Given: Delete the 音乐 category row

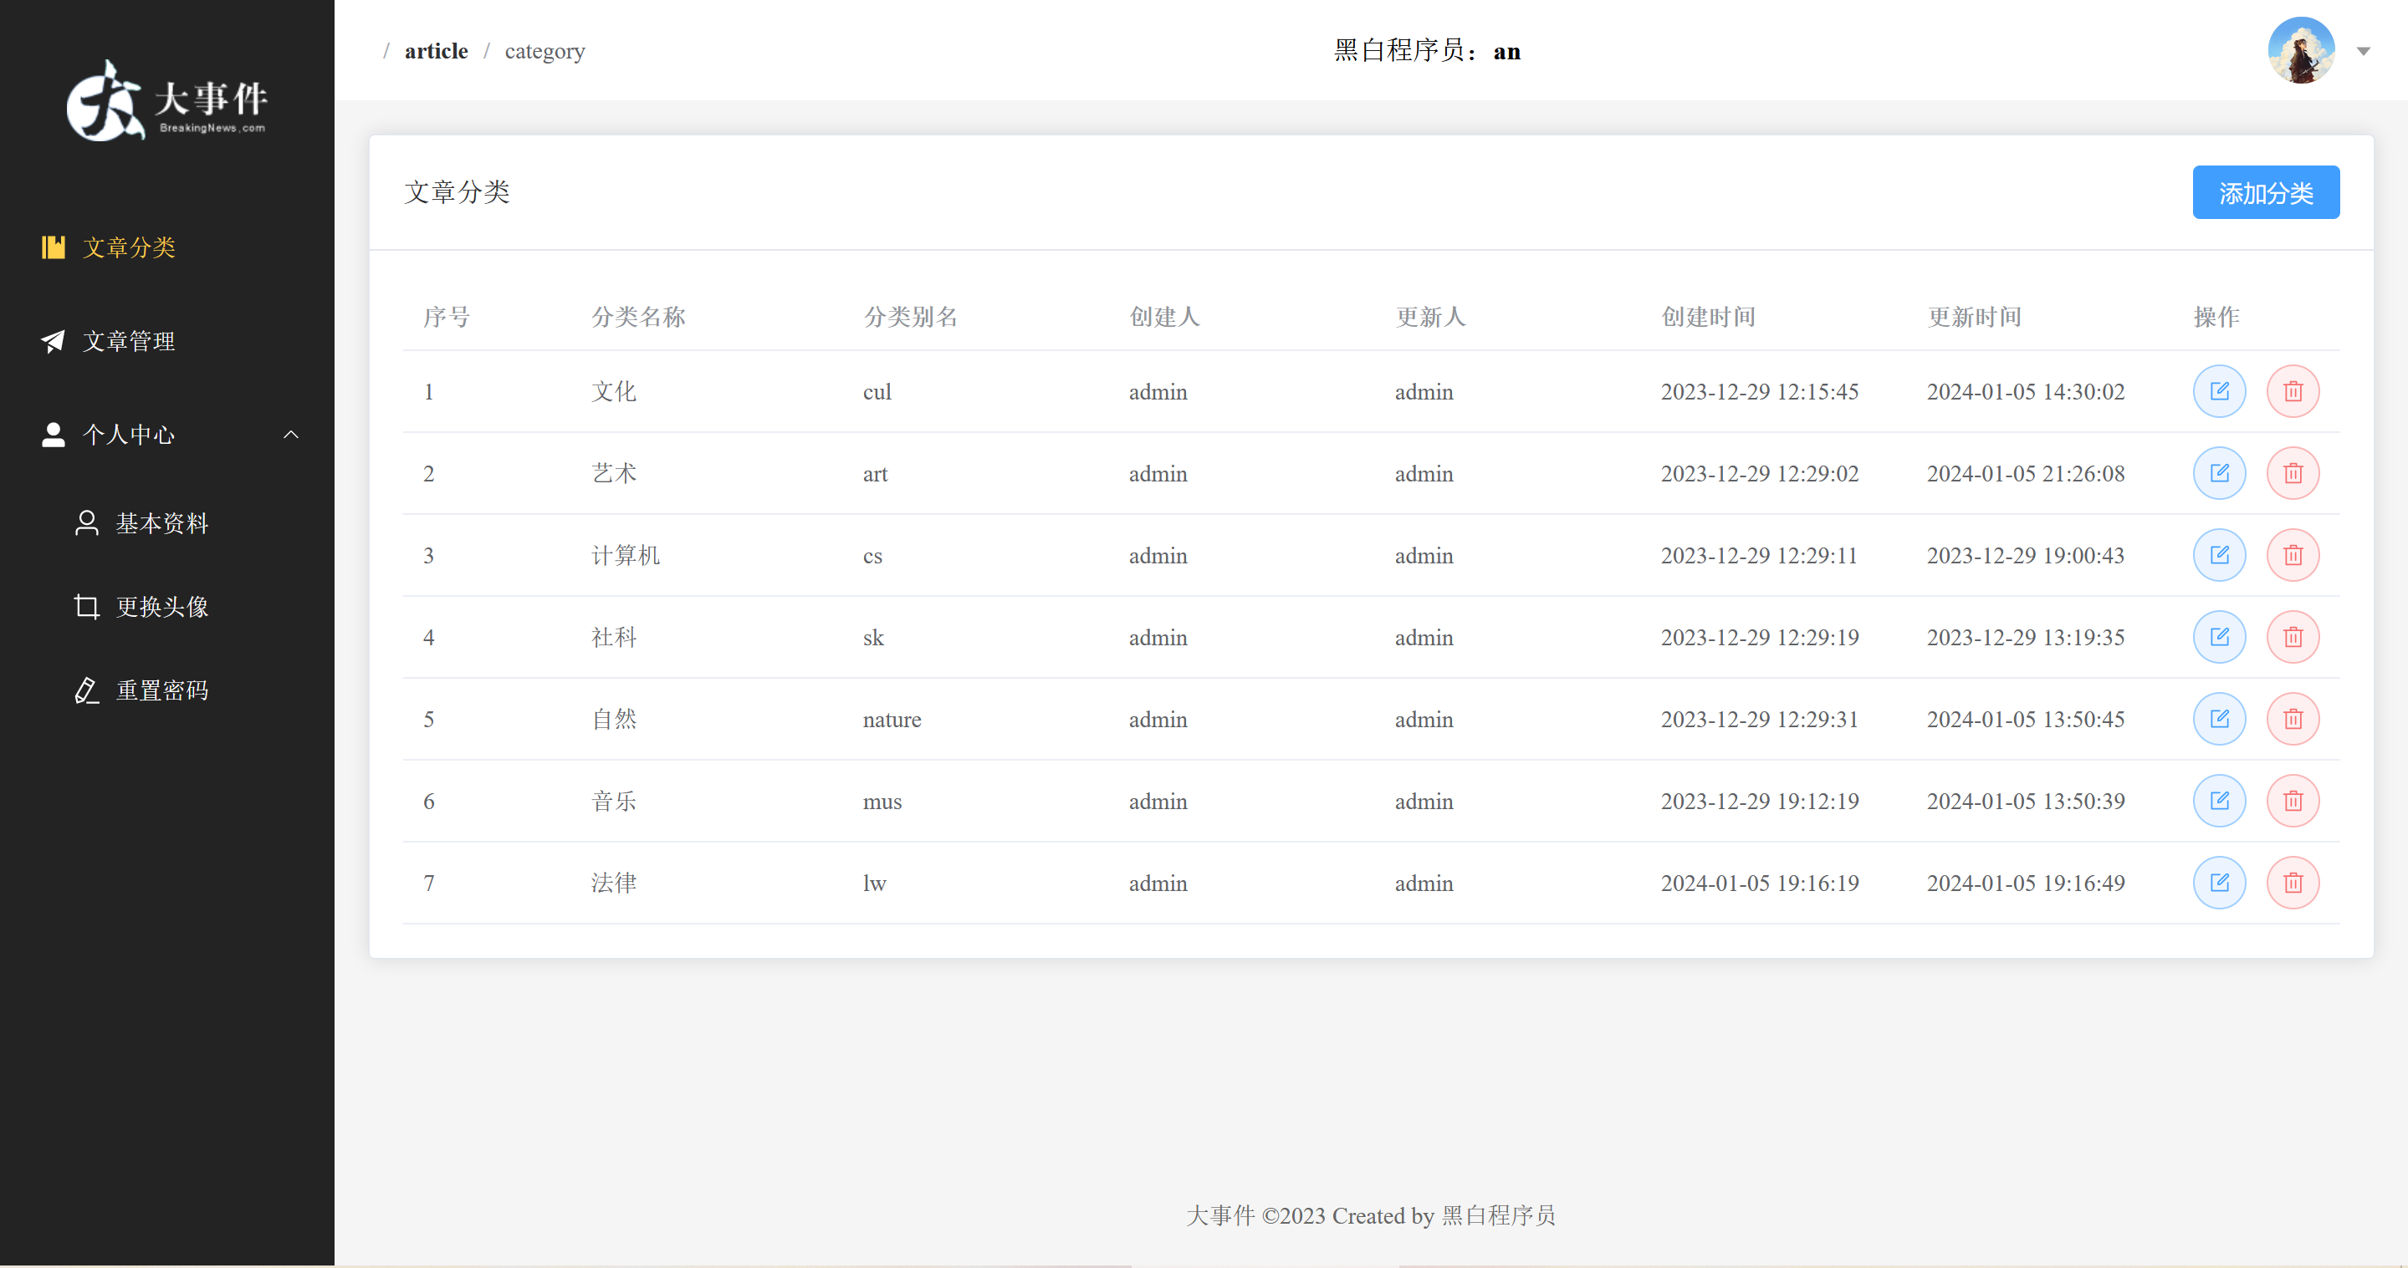Looking at the screenshot, I should pos(2293,801).
